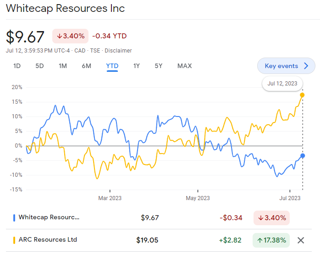Click the CAD currency label
This screenshot has width=320, height=254.
coord(80,51)
